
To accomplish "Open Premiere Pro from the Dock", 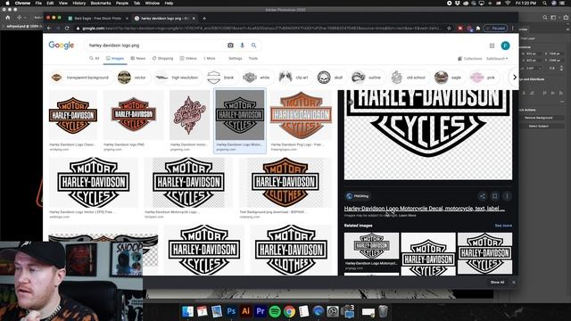I will (x=261, y=311).
